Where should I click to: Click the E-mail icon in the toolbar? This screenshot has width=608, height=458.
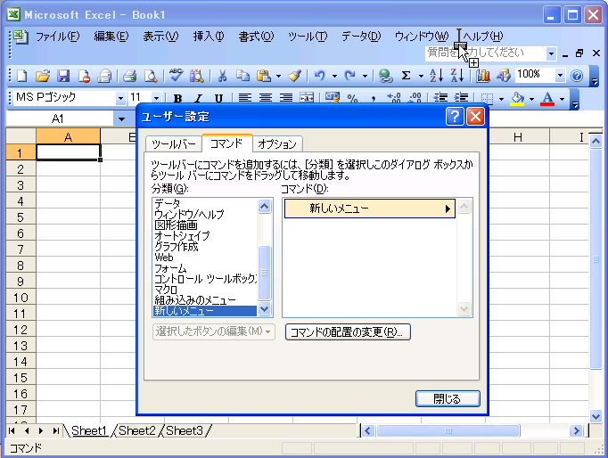(x=104, y=76)
